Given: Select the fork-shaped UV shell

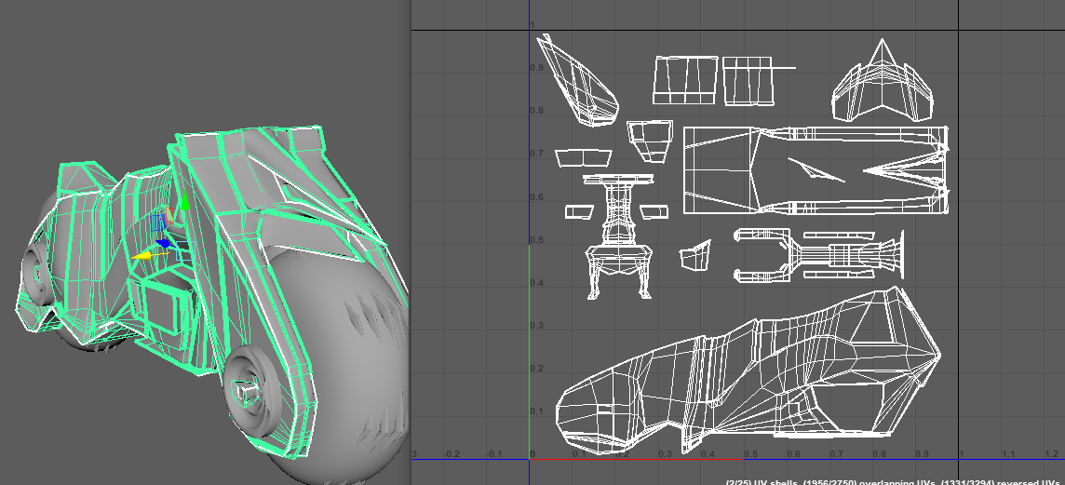Looking at the screenshot, I should tap(818, 255).
